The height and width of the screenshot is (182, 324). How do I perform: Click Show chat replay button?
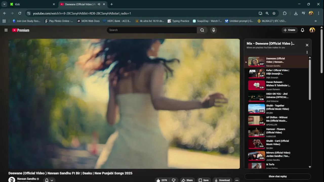(278, 176)
